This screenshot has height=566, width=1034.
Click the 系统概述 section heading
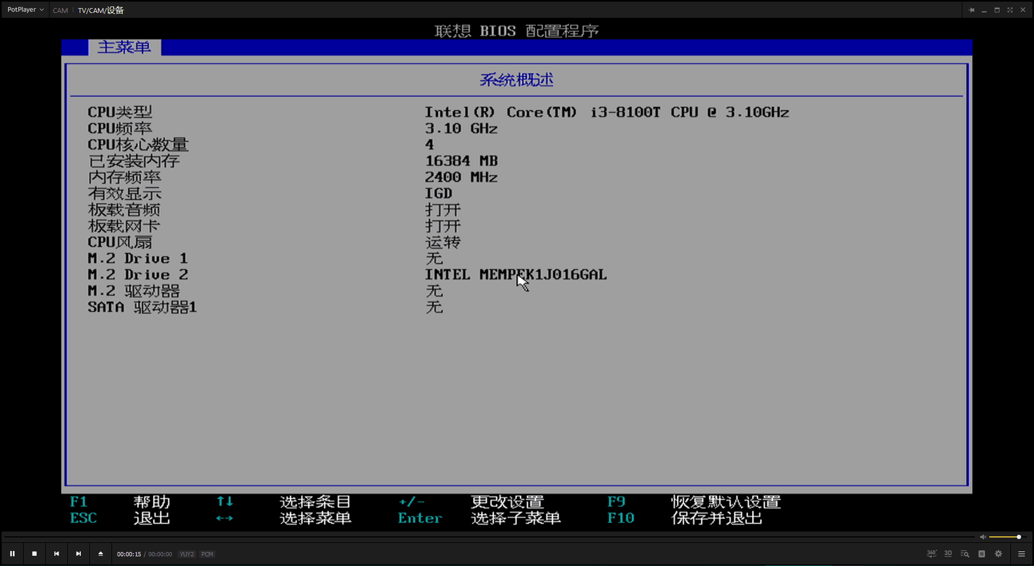tap(516, 80)
